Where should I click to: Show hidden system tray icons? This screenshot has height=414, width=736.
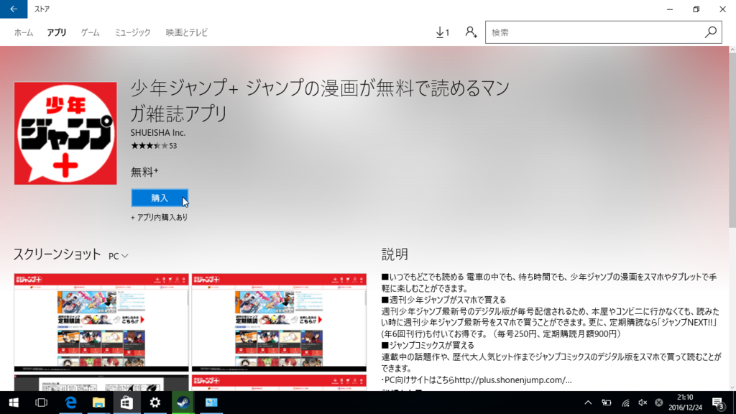point(588,402)
